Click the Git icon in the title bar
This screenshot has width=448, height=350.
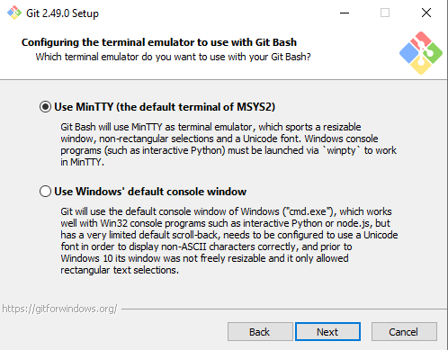click(x=14, y=13)
